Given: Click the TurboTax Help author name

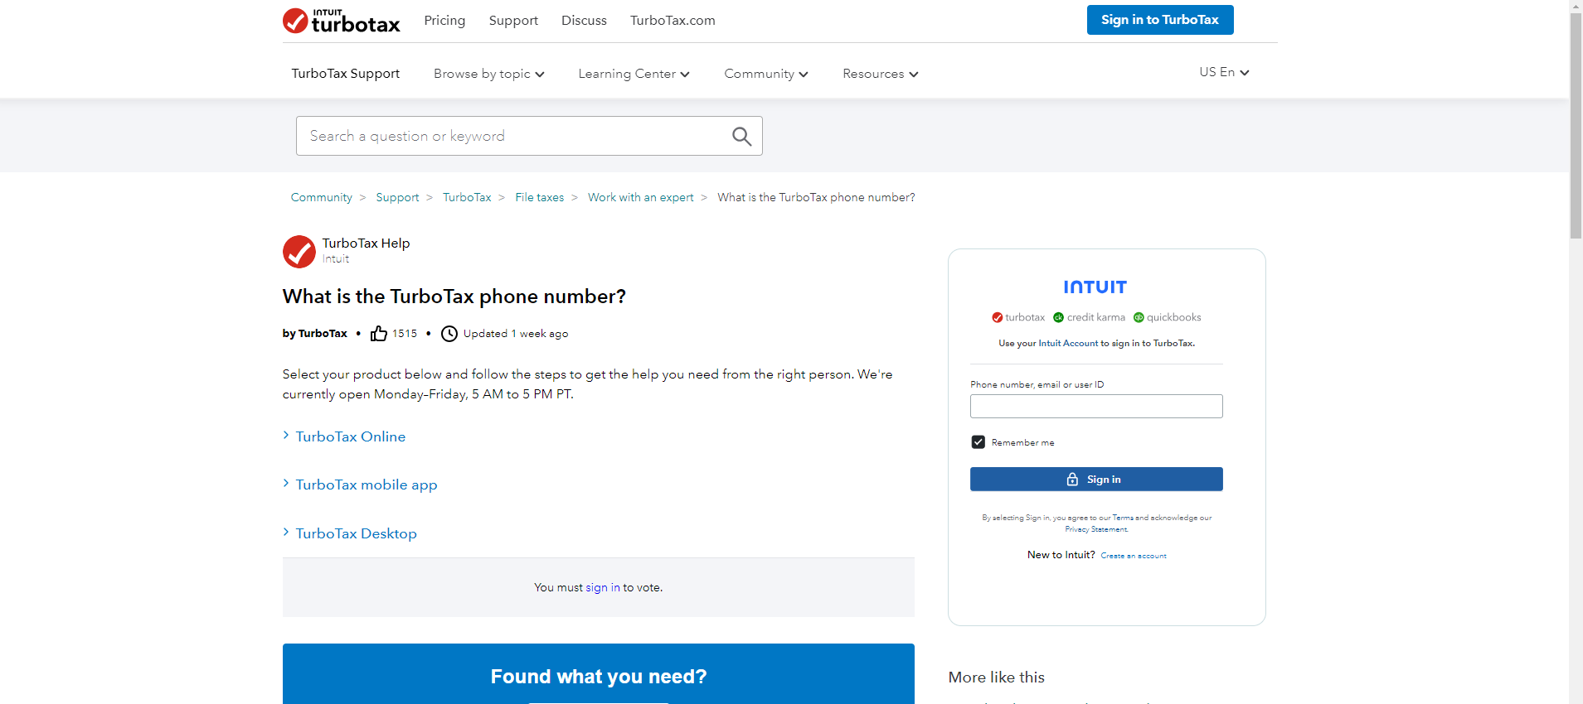Looking at the screenshot, I should tap(366, 244).
